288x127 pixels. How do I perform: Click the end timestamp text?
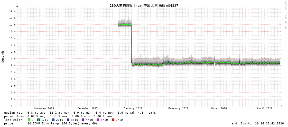tap(257, 123)
